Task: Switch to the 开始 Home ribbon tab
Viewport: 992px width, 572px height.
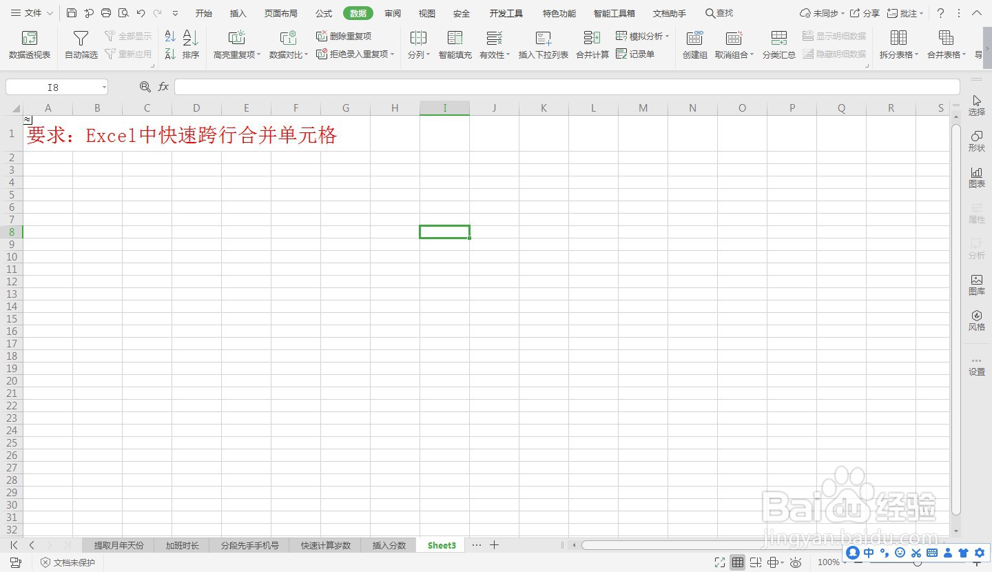Action: click(x=204, y=13)
